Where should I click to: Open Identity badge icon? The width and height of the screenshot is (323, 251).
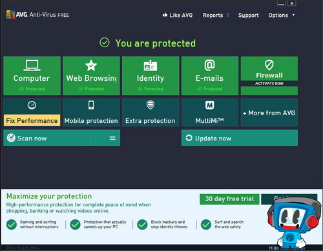(151, 65)
